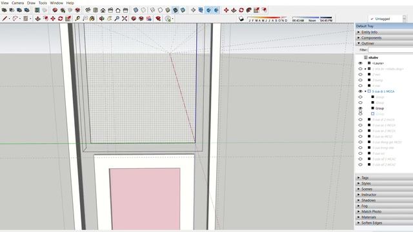Click the shadow date month slider
The height and width of the screenshot is (232, 413).
[268, 19]
